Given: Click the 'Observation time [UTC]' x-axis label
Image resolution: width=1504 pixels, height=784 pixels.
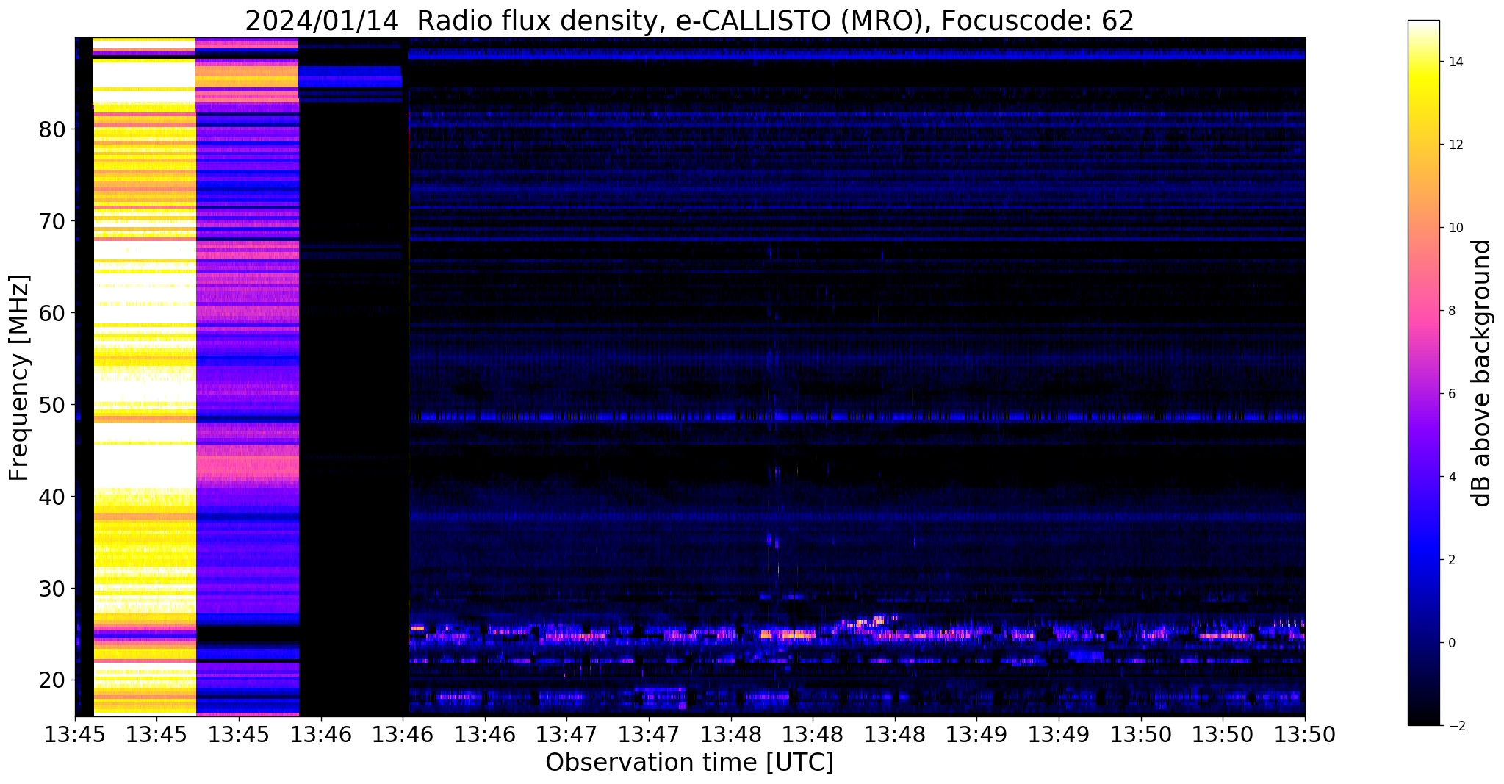Looking at the screenshot, I should [689, 763].
